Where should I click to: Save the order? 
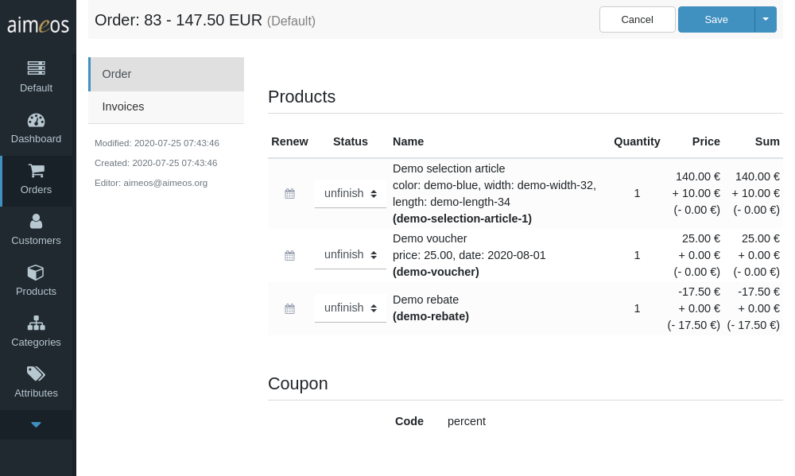coord(716,19)
